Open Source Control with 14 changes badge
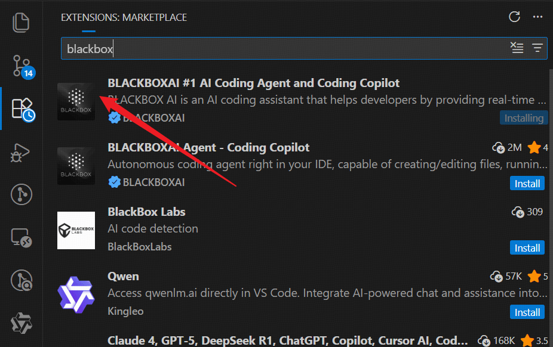This screenshot has width=553, height=347. coord(21,64)
